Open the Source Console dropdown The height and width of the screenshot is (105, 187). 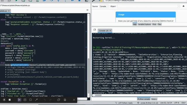104,6
